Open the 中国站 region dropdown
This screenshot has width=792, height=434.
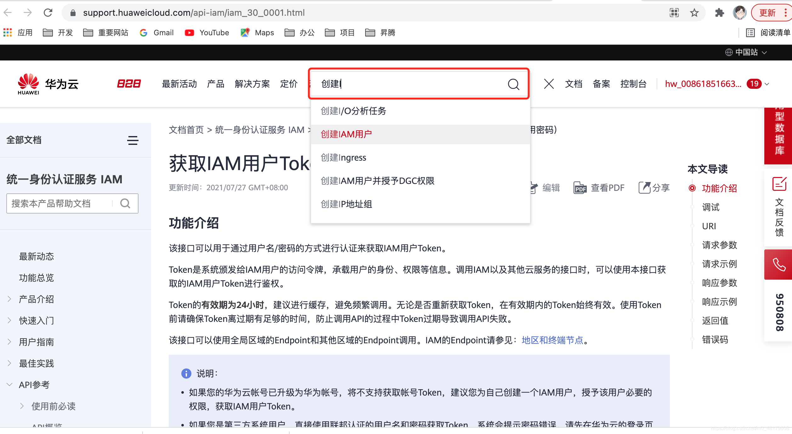(746, 52)
